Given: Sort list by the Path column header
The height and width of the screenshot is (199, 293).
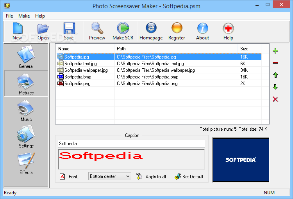Looking at the screenshot, I should point(176,49).
